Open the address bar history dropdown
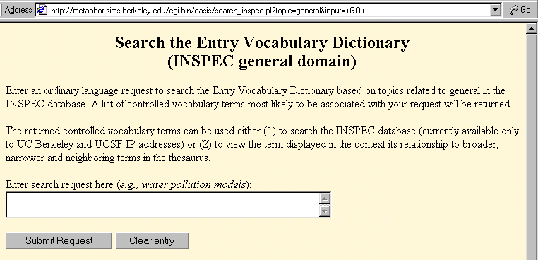 pyautogui.click(x=495, y=11)
